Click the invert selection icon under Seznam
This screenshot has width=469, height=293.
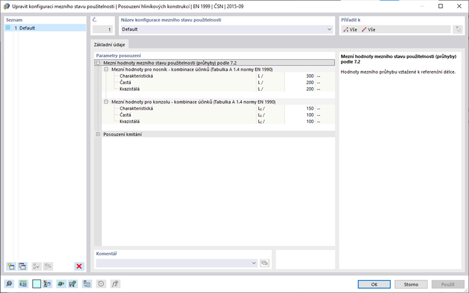pos(48,266)
